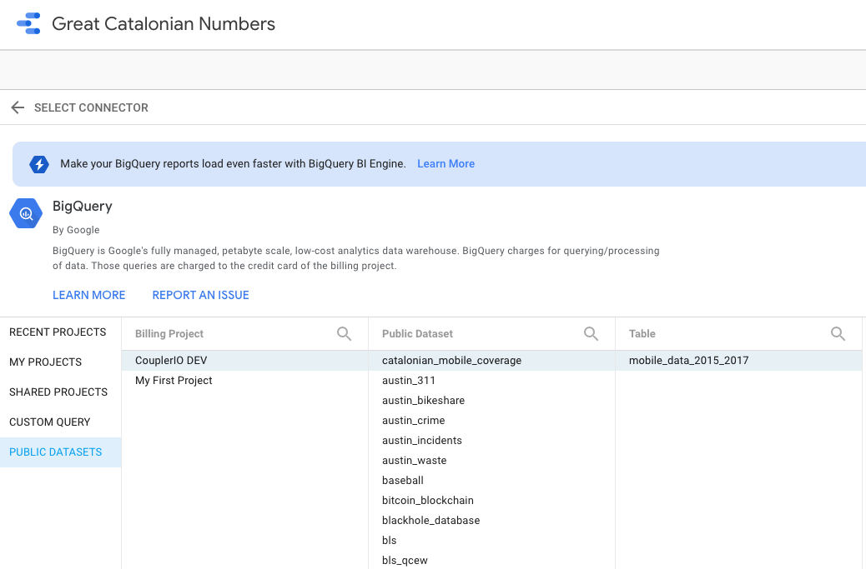Switch to RECENT PROJECTS

click(58, 332)
